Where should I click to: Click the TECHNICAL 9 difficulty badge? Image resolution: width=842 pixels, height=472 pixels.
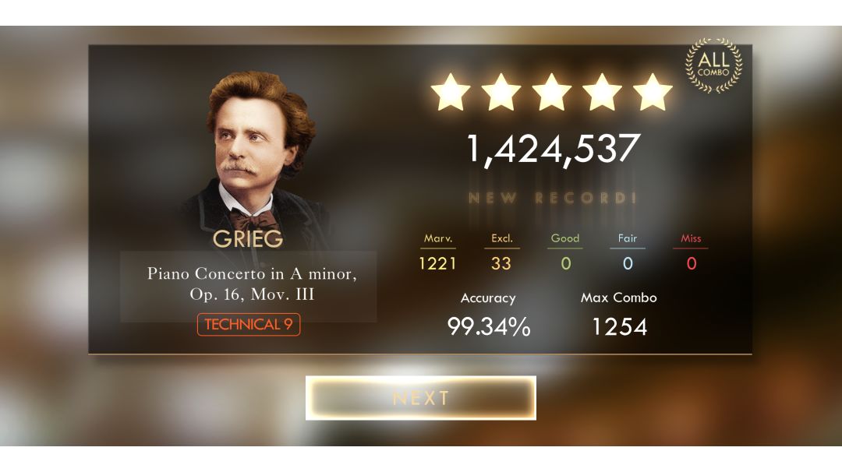click(249, 325)
